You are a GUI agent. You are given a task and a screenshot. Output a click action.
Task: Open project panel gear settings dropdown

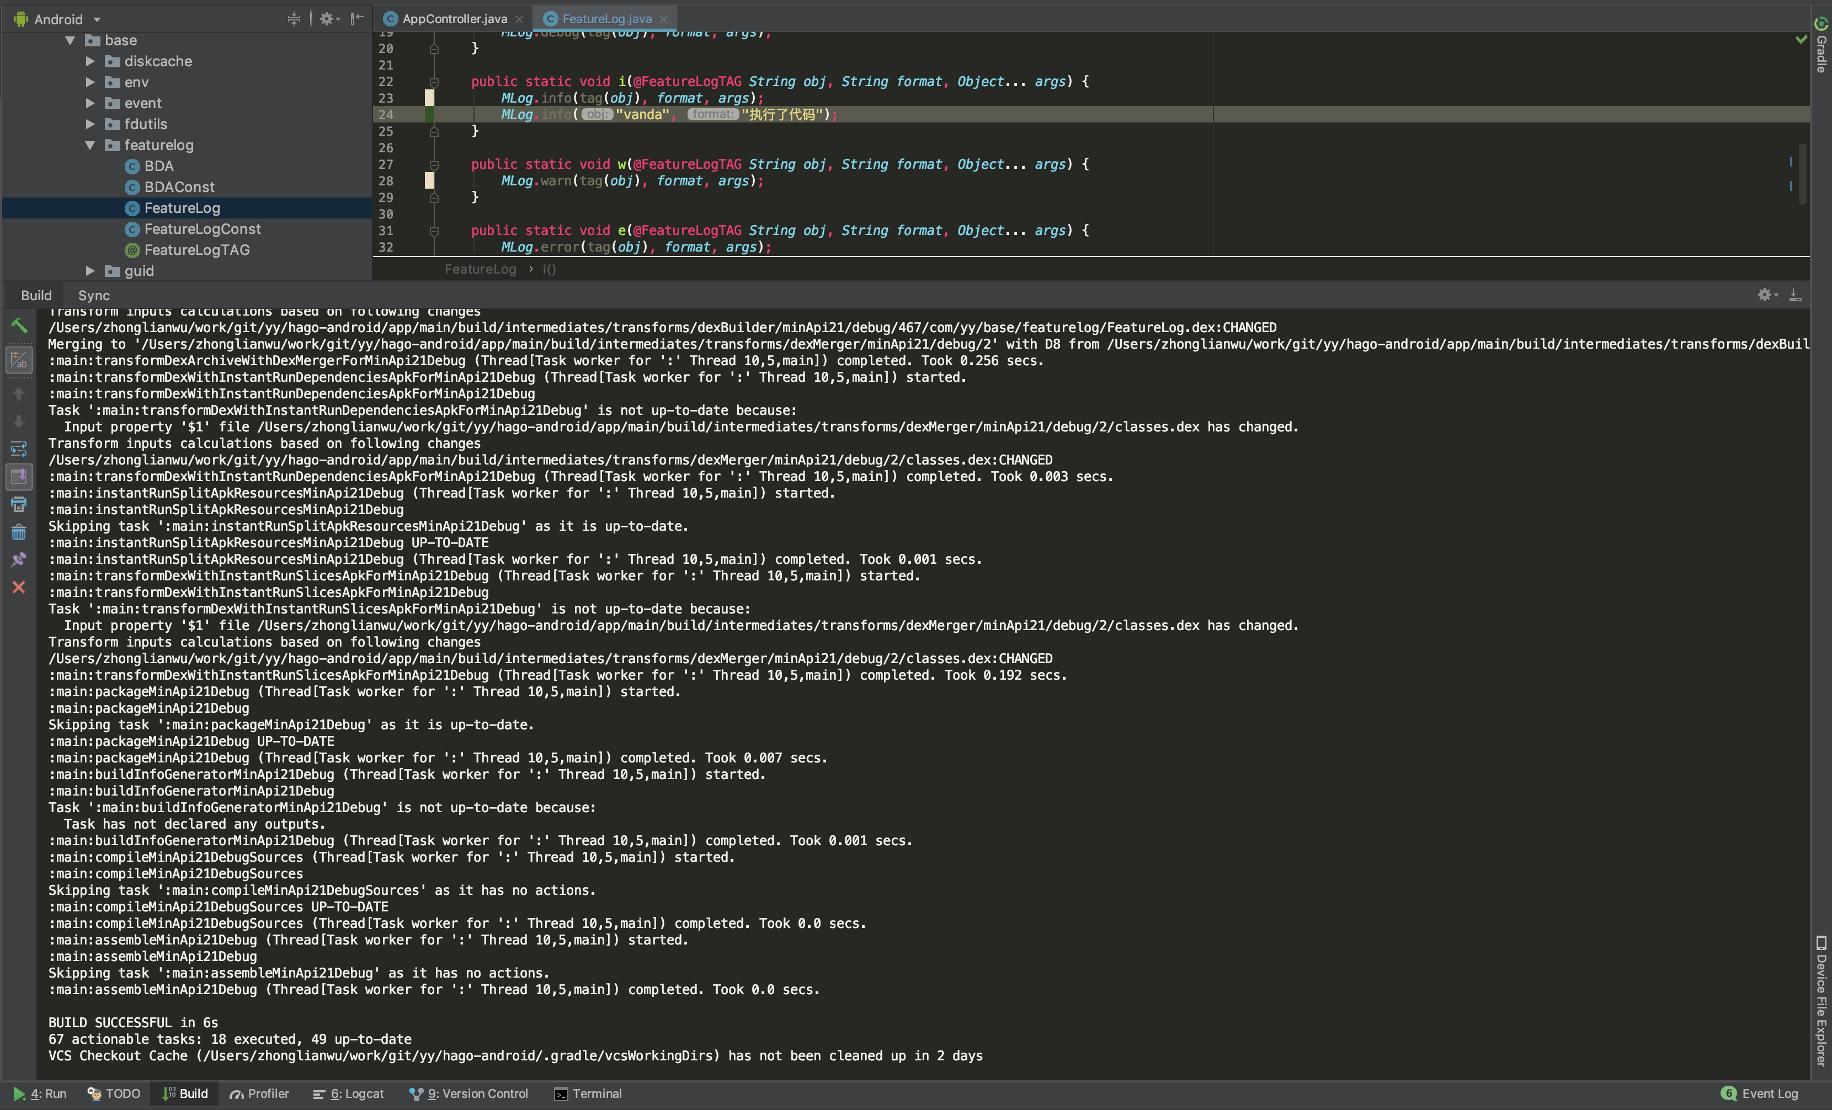tap(329, 19)
